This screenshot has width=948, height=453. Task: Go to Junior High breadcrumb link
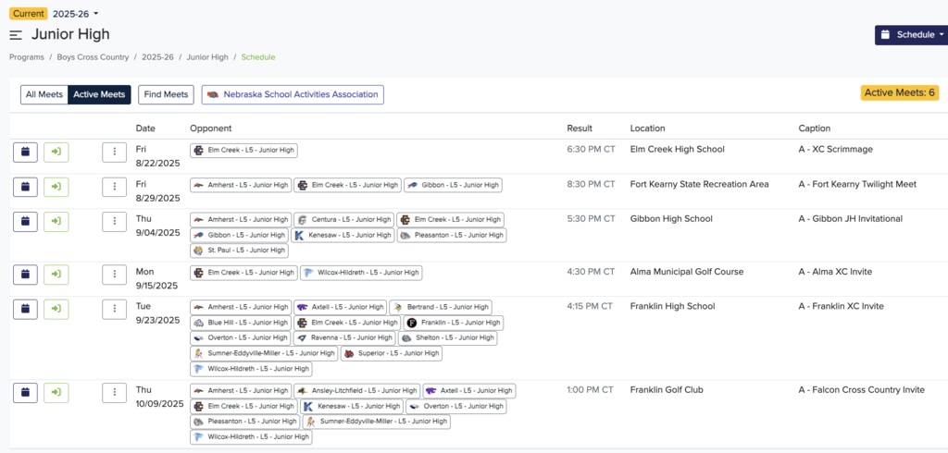[x=207, y=57]
